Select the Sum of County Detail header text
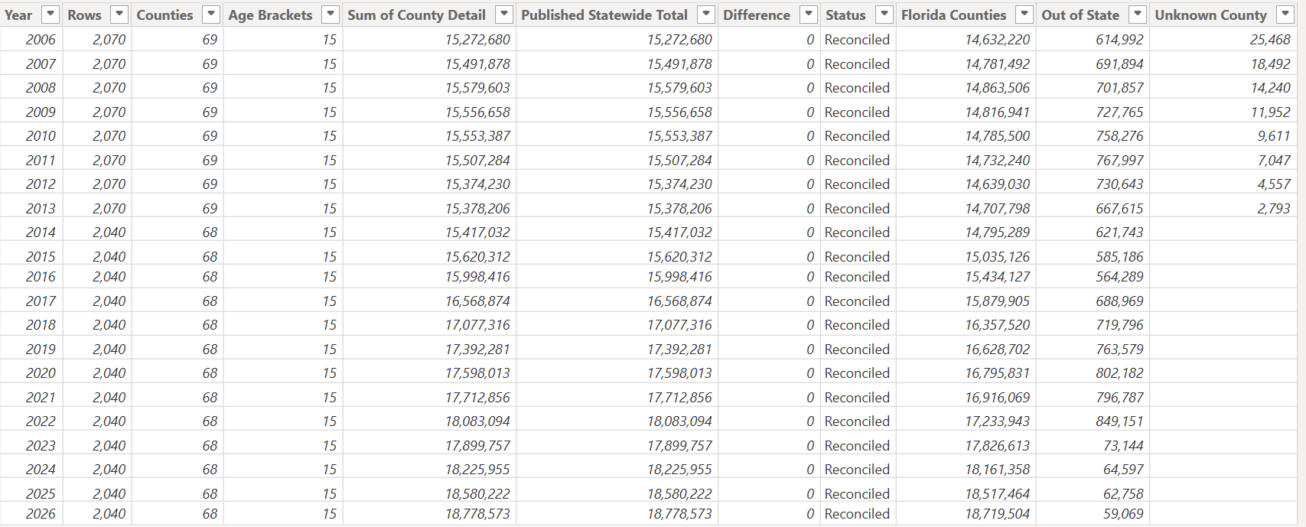This screenshot has width=1306, height=527. (x=416, y=15)
